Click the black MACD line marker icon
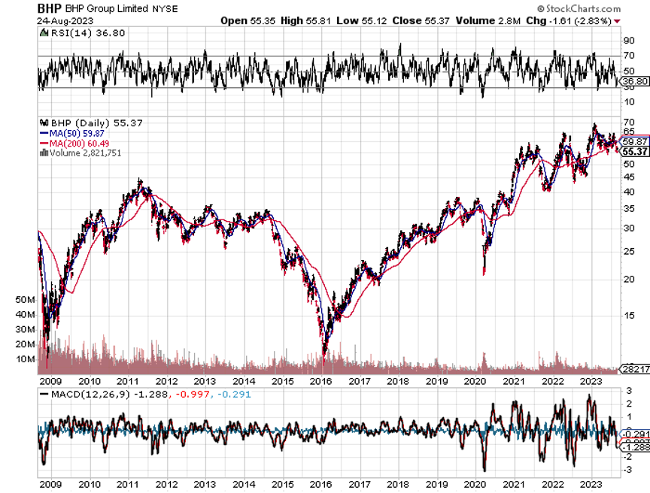 pyautogui.click(x=44, y=394)
